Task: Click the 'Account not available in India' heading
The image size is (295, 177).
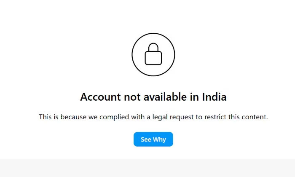Action: click(x=153, y=97)
